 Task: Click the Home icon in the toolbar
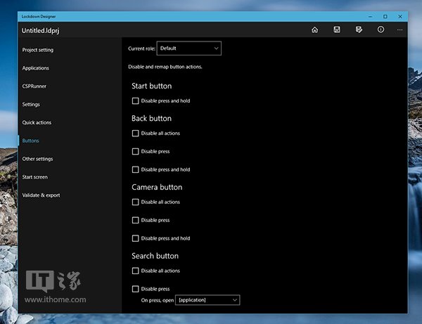click(x=314, y=30)
